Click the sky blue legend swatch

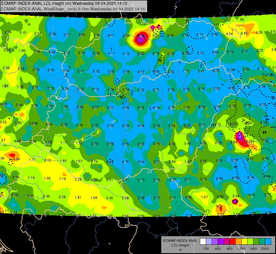click(x=268, y=242)
